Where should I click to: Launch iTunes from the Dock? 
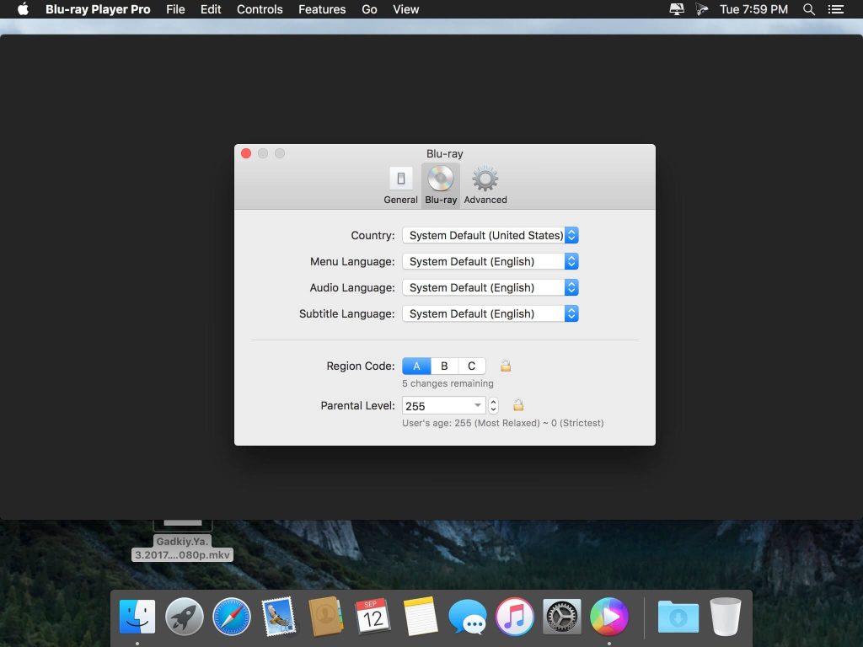click(x=514, y=617)
